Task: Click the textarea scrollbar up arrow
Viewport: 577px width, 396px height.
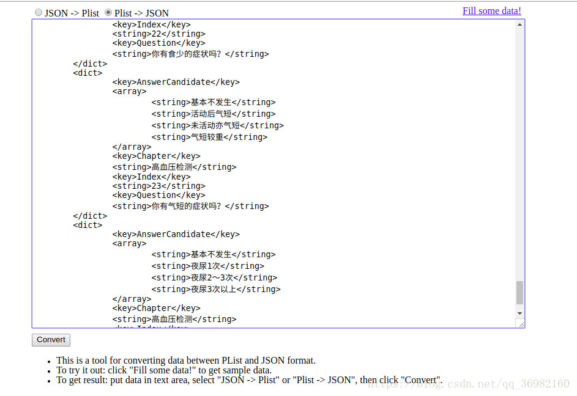Action: point(520,24)
